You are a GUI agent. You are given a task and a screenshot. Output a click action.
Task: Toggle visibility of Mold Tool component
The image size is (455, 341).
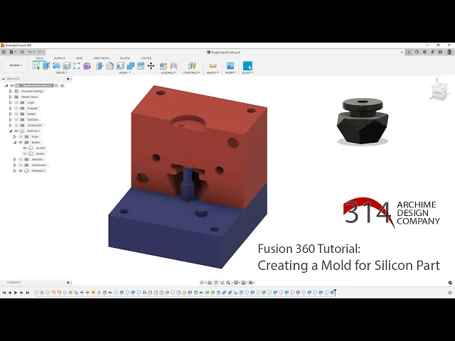tap(16, 131)
